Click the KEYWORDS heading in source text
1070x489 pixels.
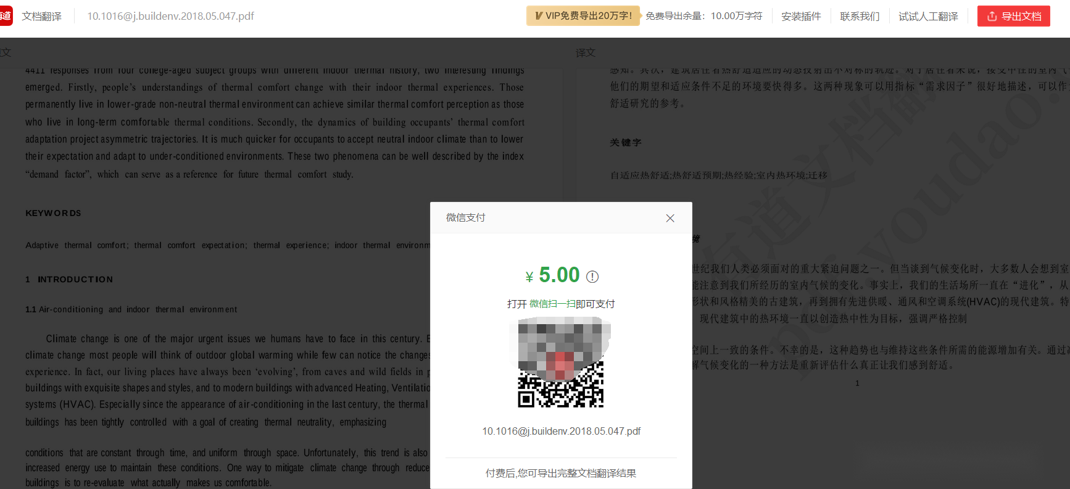tap(53, 213)
